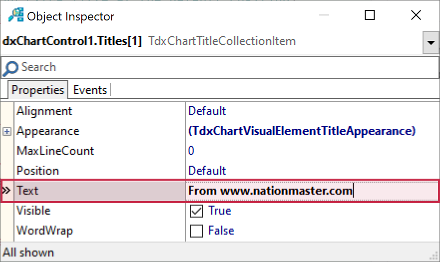Open the component selector dropdown arrow
Image resolution: width=440 pixels, height=262 pixels.
[x=431, y=42]
